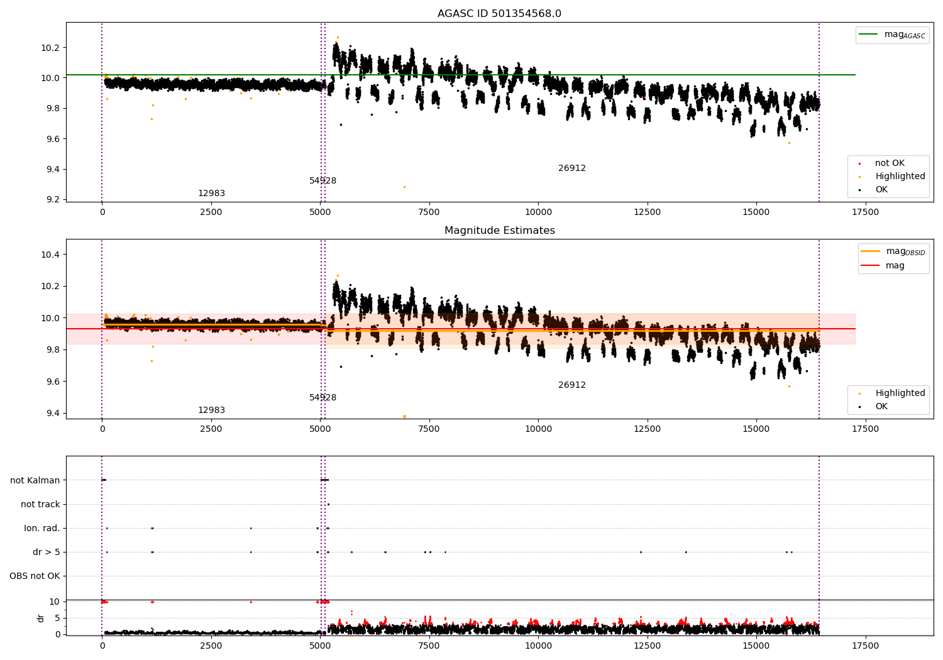Select the mag OBSID legend entry in the middle plot
Image resolution: width=943 pixels, height=660 pixels.
[893, 251]
